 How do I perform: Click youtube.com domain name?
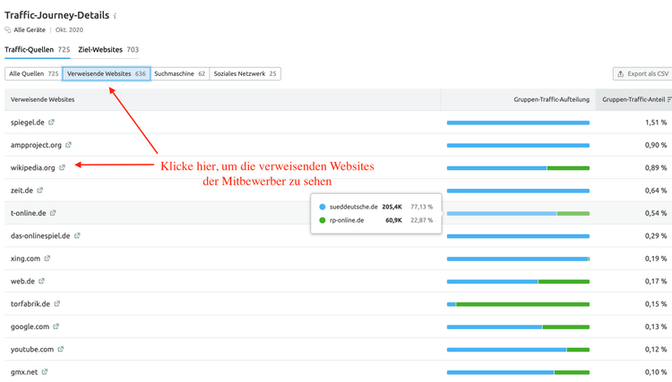(32, 349)
